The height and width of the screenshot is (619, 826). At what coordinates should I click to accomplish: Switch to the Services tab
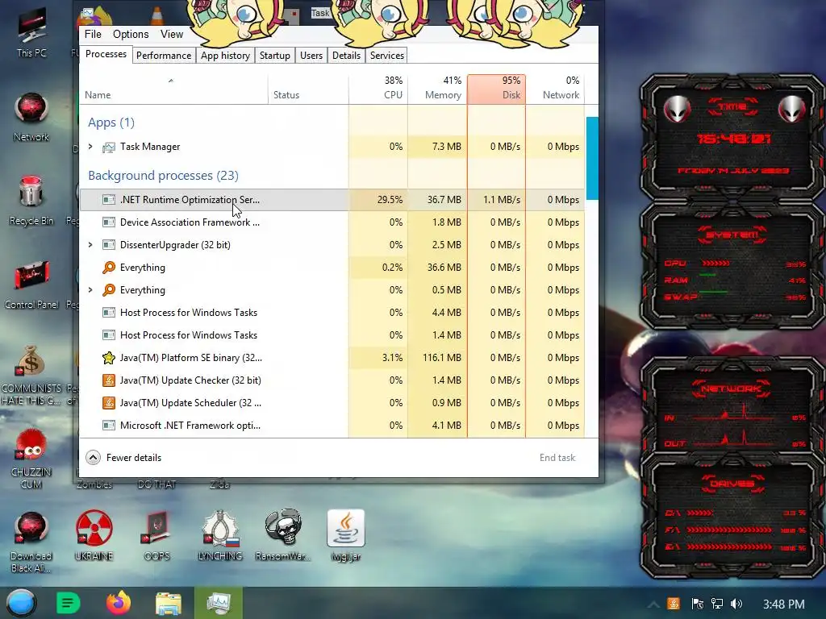pyautogui.click(x=387, y=56)
